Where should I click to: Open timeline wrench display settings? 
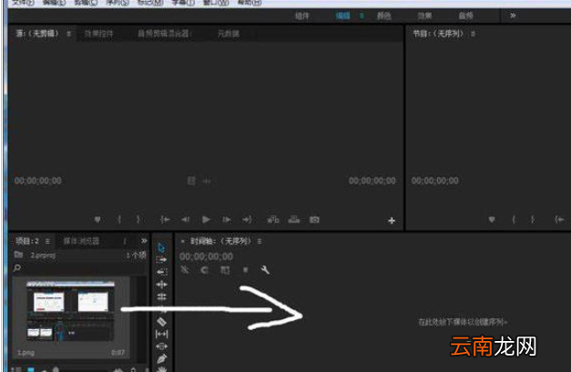(265, 270)
